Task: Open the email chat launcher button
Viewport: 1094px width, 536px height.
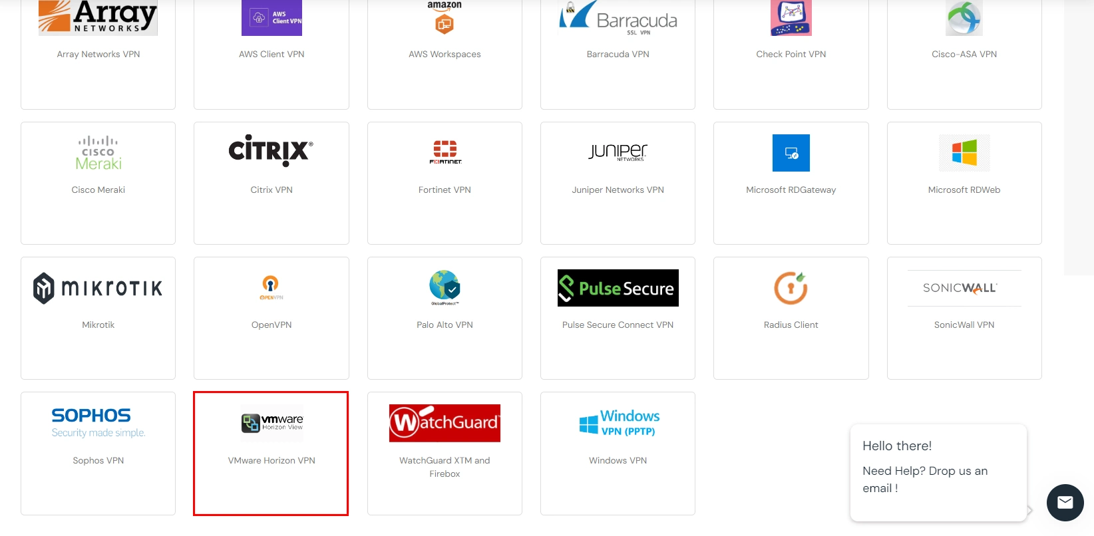Action: coord(1065,503)
